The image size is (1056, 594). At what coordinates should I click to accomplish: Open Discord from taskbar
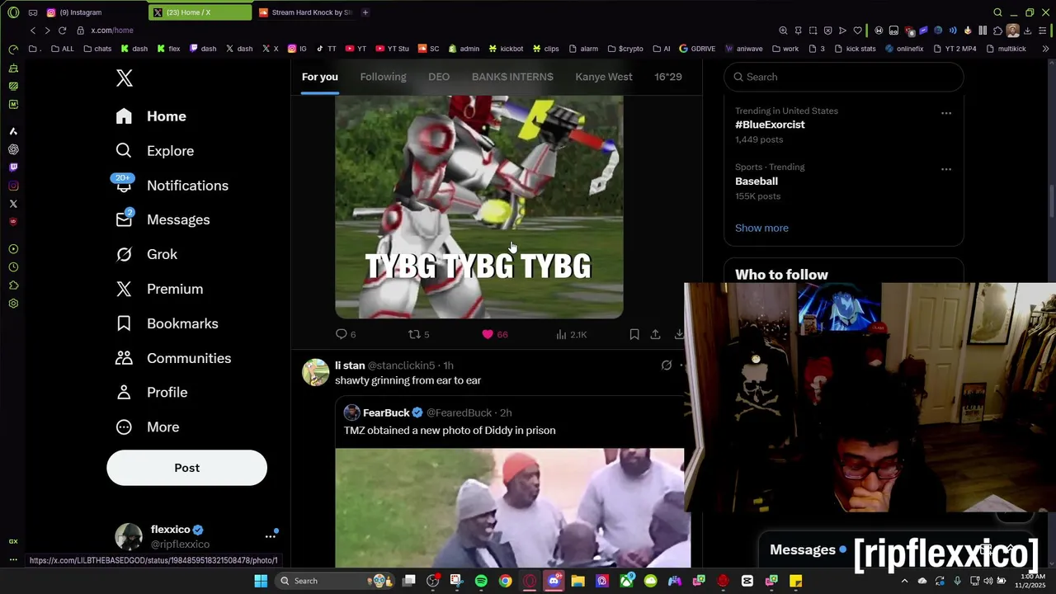pyautogui.click(x=554, y=581)
